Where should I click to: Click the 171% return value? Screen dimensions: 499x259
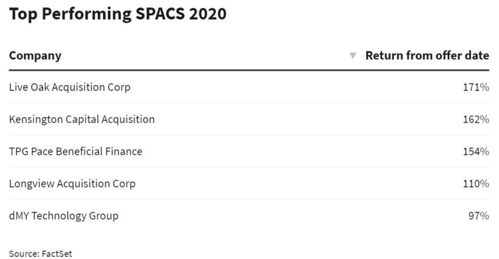coord(476,87)
